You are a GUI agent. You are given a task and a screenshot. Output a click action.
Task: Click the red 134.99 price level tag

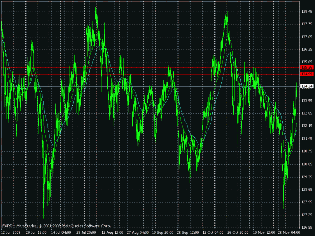(x=307, y=74)
